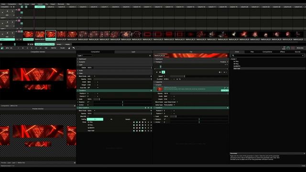Select DJ BOOTH in Screen 1 tree
The height and width of the screenshot is (172, 306).
tap(237, 66)
